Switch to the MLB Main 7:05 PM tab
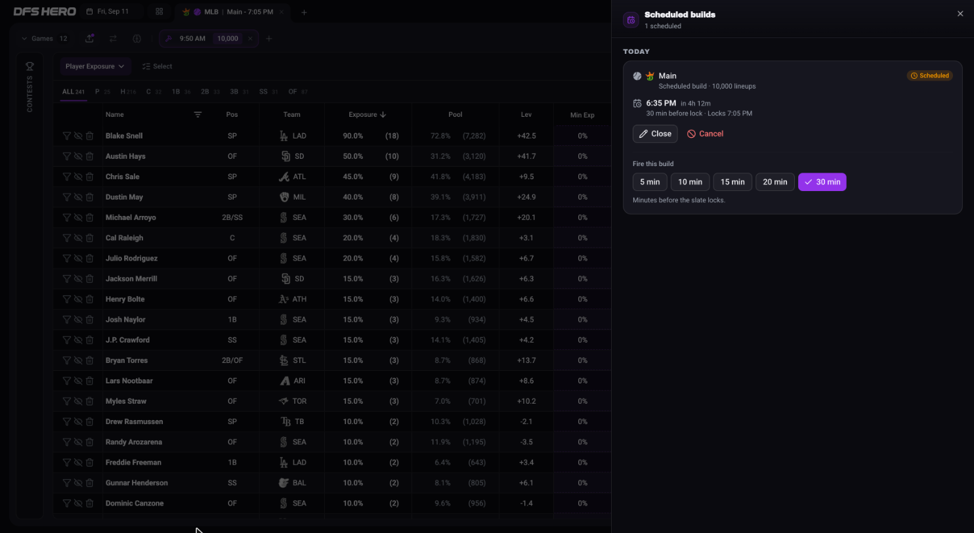 pos(233,12)
